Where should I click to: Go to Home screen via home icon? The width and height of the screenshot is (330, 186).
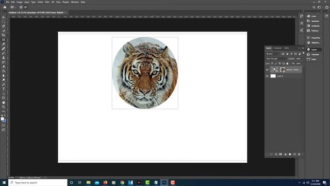coord(5,7)
